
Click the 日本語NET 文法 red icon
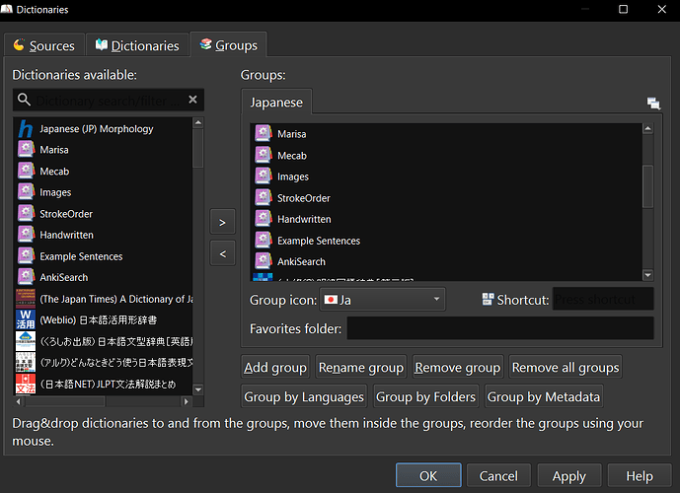click(26, 384)
